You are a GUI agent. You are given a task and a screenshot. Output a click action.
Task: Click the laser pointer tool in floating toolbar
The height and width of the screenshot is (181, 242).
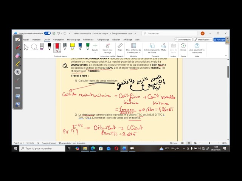[x=18, y=80]
